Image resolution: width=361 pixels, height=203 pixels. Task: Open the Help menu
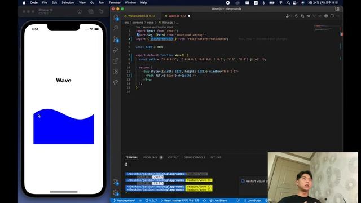[x=144, y=3]
